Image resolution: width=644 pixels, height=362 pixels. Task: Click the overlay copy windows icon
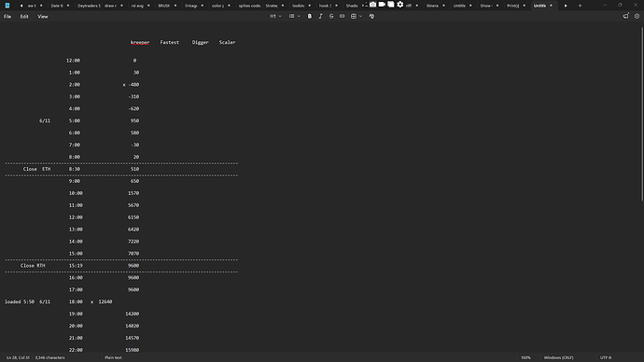point(390,5)
